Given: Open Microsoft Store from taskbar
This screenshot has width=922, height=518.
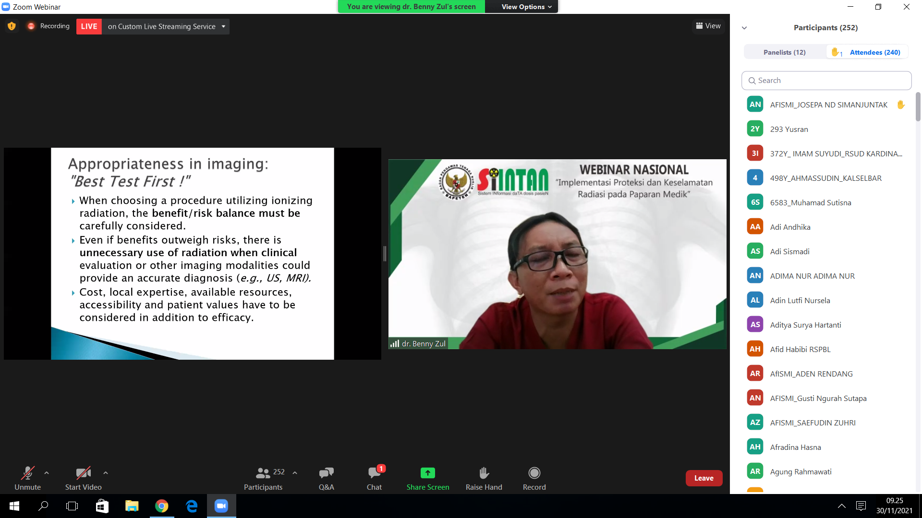Looking at the screenshot, I should [102, 506].
